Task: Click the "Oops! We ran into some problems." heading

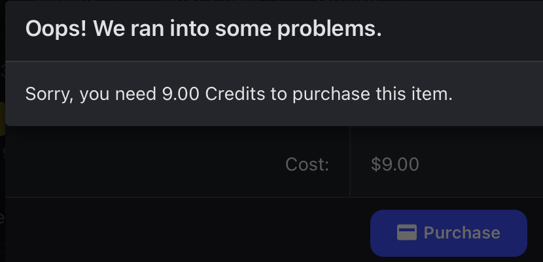Action: click(x=203, y=29)
